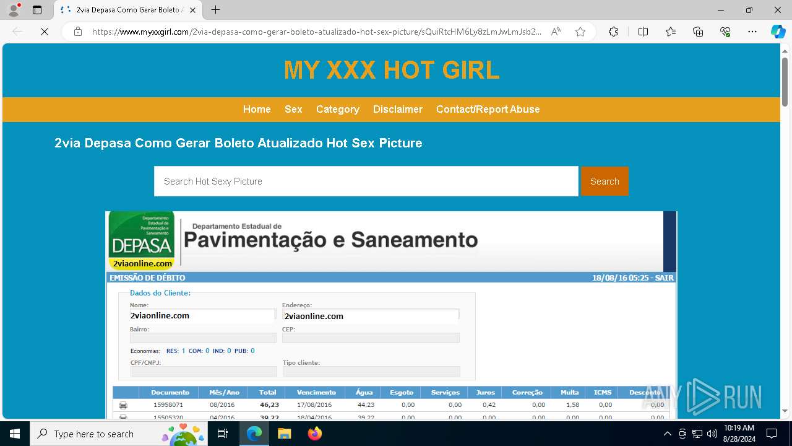Open Browser essentials icon
The image size is (792, 446).
[725, 32]
